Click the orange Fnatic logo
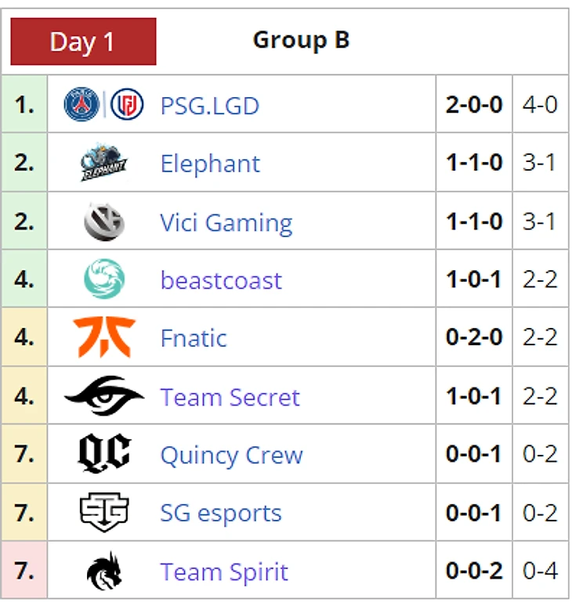572x602 pixels. click(x=104, y=337)
